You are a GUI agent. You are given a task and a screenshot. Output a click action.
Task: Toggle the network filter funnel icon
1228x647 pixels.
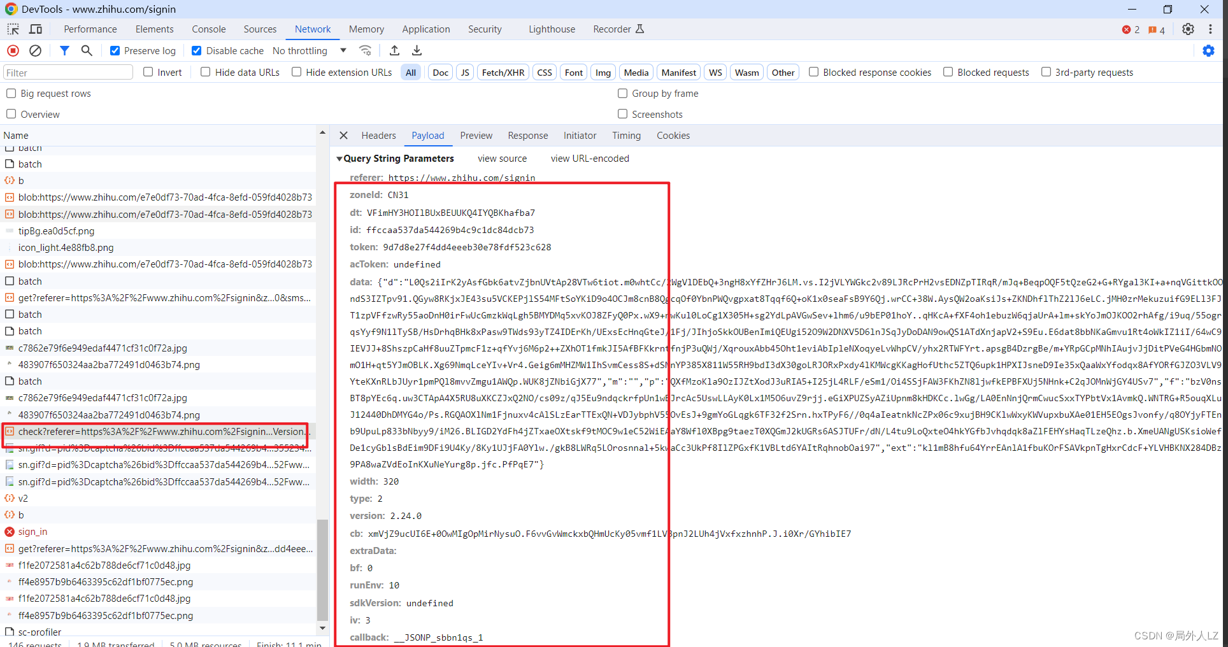[x=64, y=51]
